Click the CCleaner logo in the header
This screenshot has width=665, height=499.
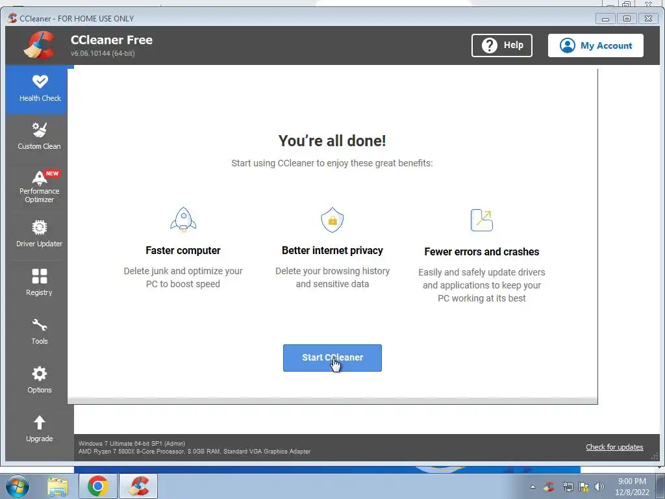tap(39, 45)
